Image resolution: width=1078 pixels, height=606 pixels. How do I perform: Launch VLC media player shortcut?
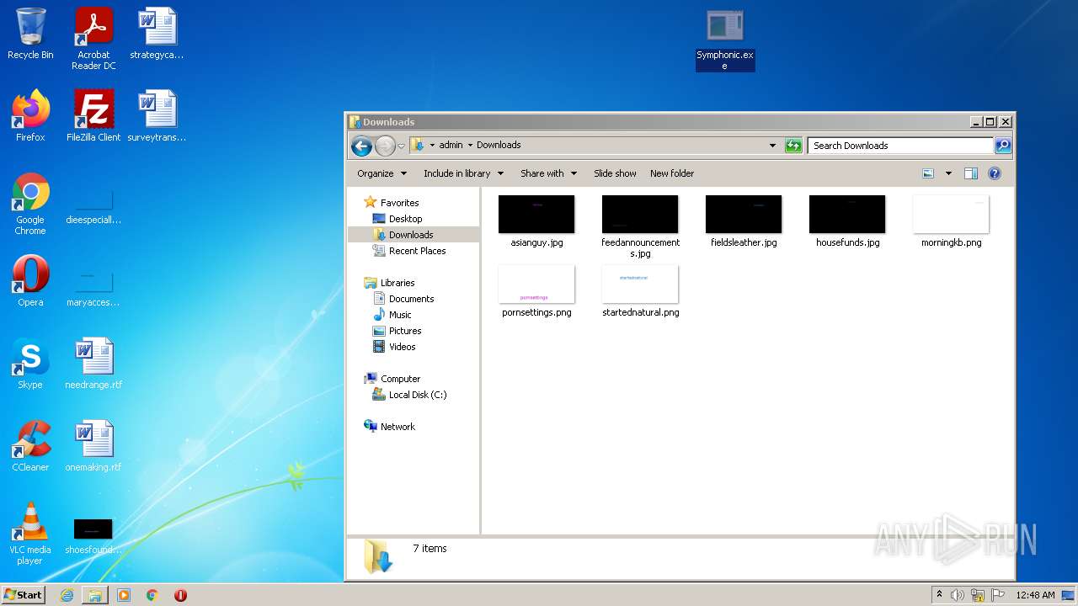pyautogui.click(x=30, y=533)
